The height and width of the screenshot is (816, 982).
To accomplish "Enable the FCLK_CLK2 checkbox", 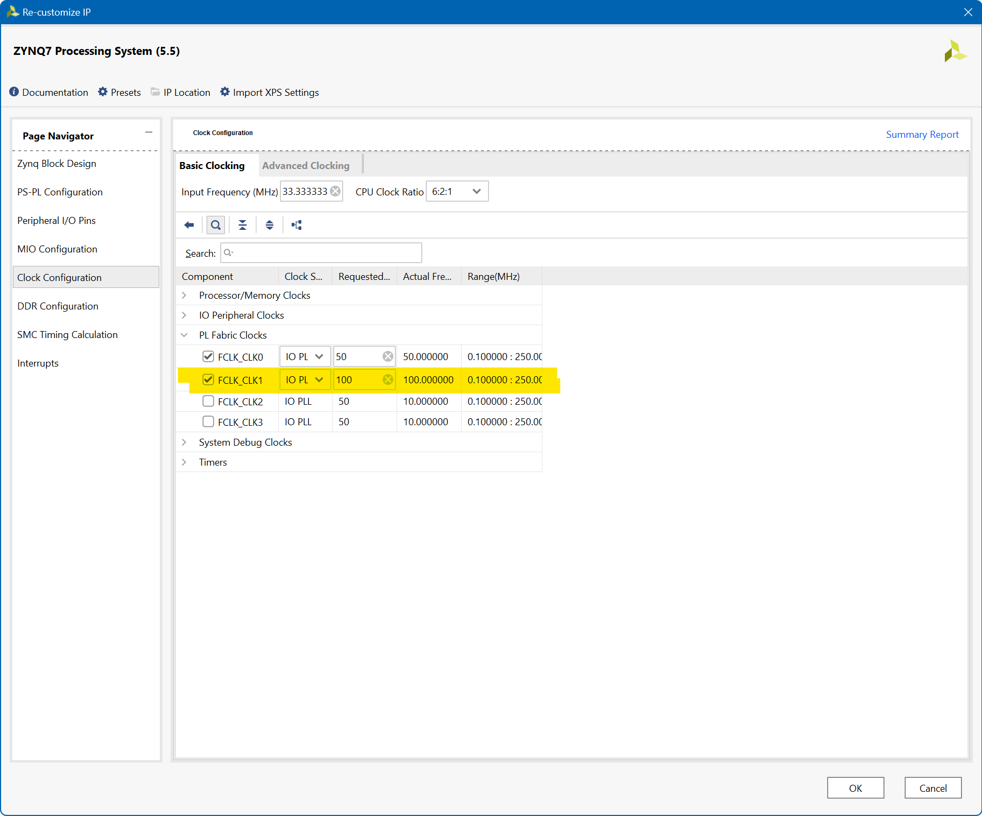I will tap(208, 401).
